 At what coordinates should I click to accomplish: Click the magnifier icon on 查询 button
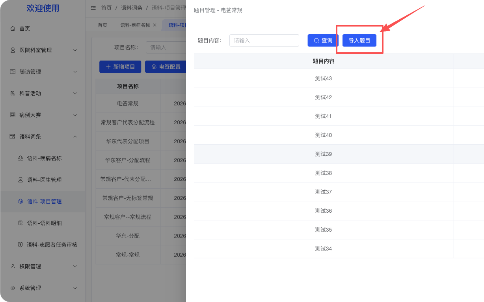tap(316, 41)
